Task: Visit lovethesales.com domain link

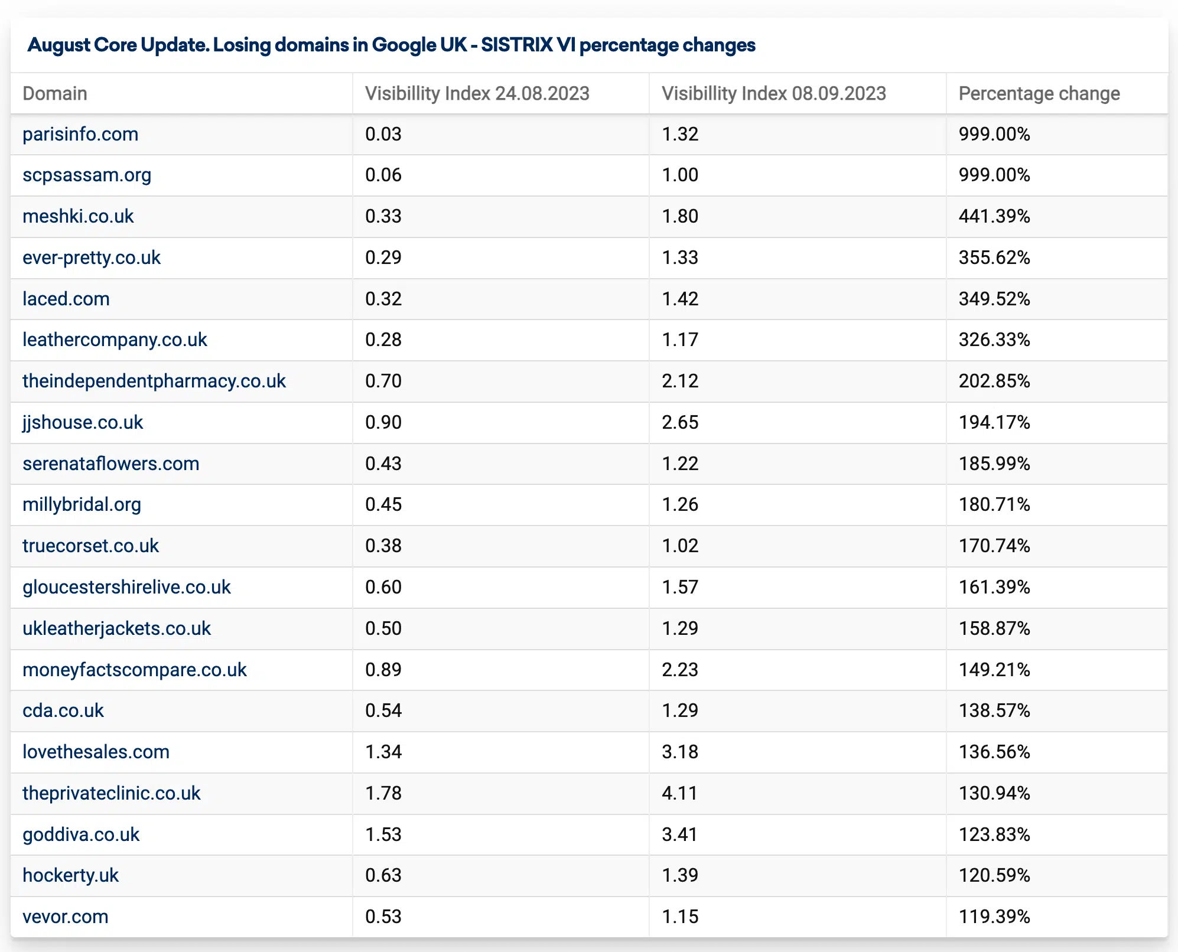Action: (96, 752)
